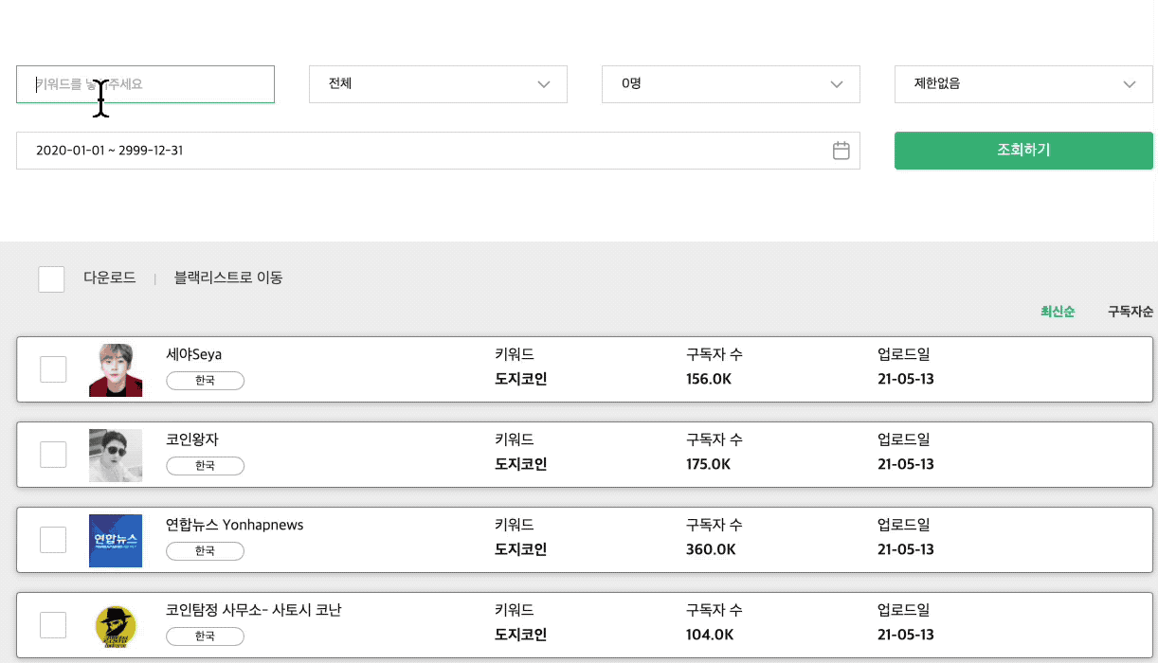Check the select-all checkbox above 다운로드
Screen dimensions: 1158x663
pyautogui.click(x=51, y=279)
